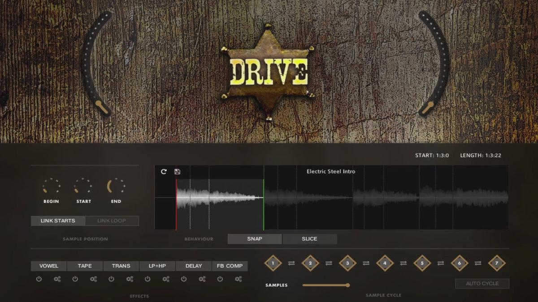
Task: Click the save floppy disk icon
Action: [x=177, y=172]
